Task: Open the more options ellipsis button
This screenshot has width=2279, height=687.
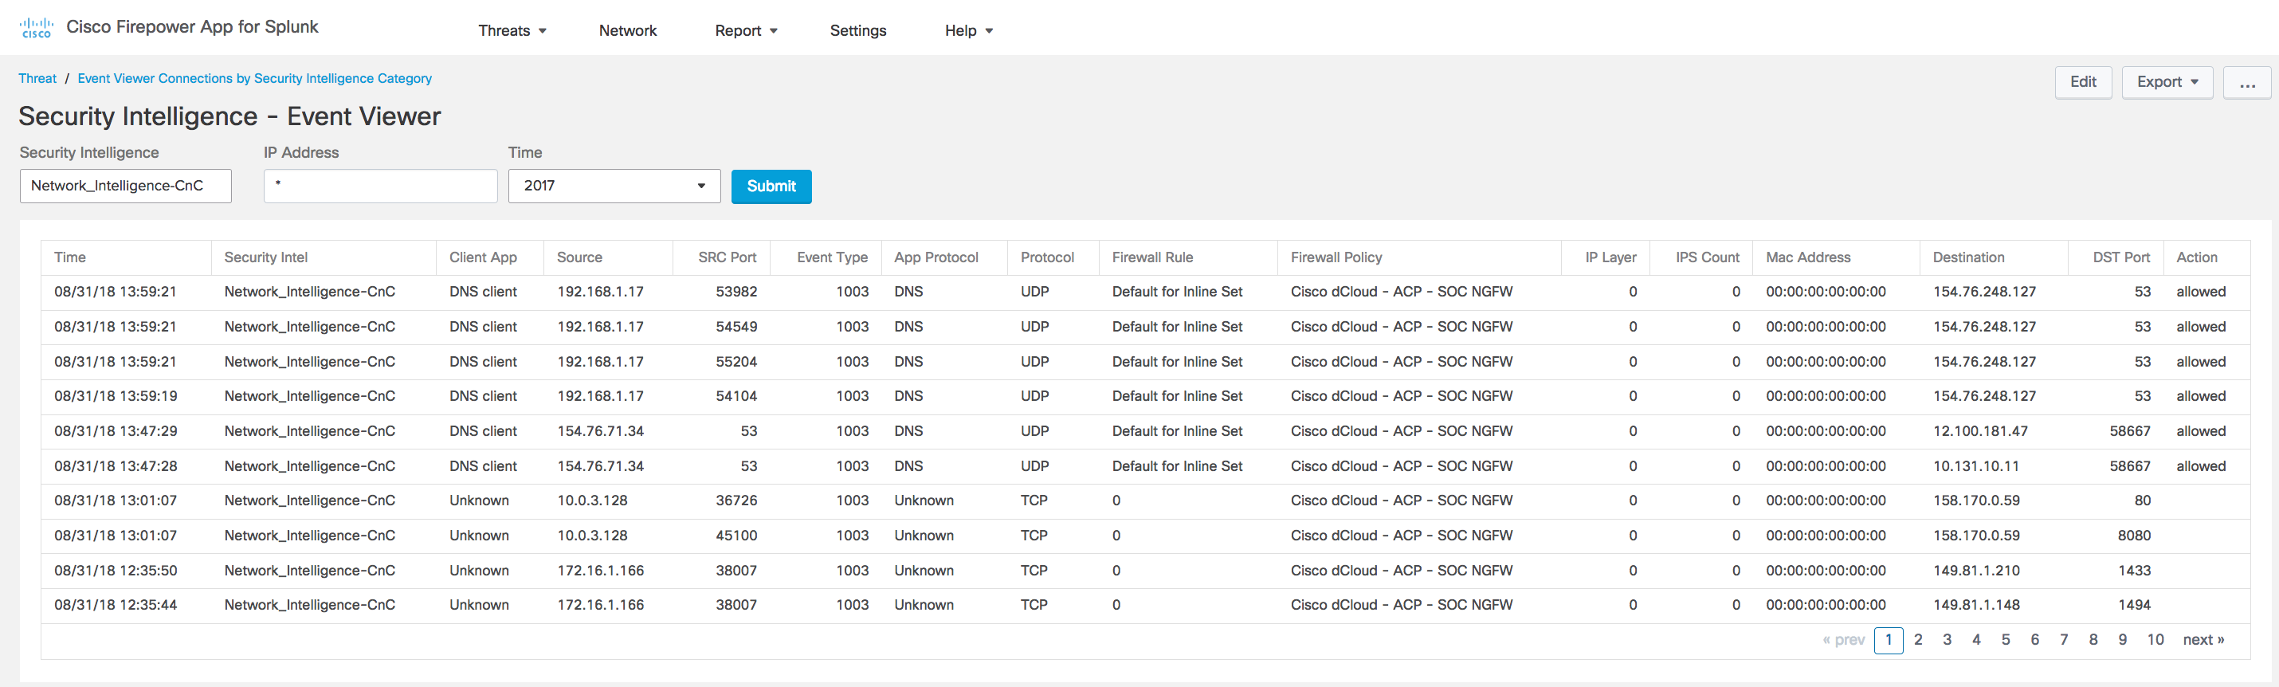Action: click(2246, 82)
